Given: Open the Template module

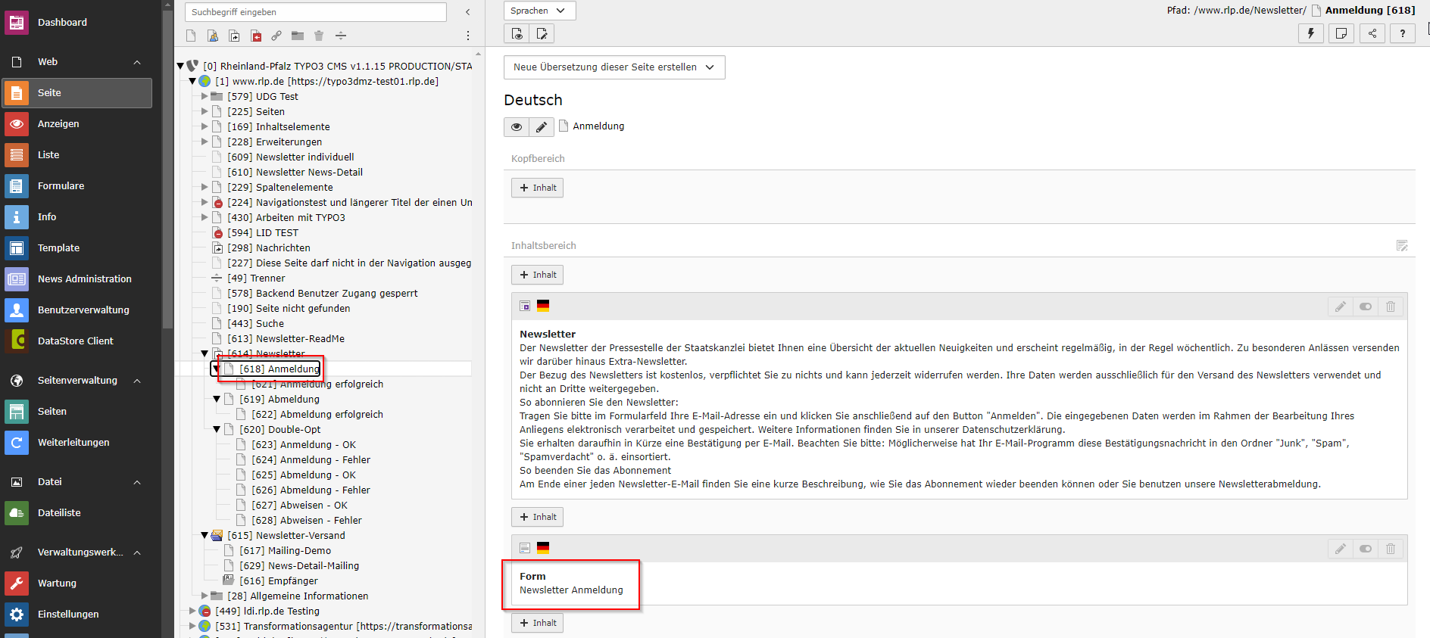Looking at the screenshot, I should (76, 248).
